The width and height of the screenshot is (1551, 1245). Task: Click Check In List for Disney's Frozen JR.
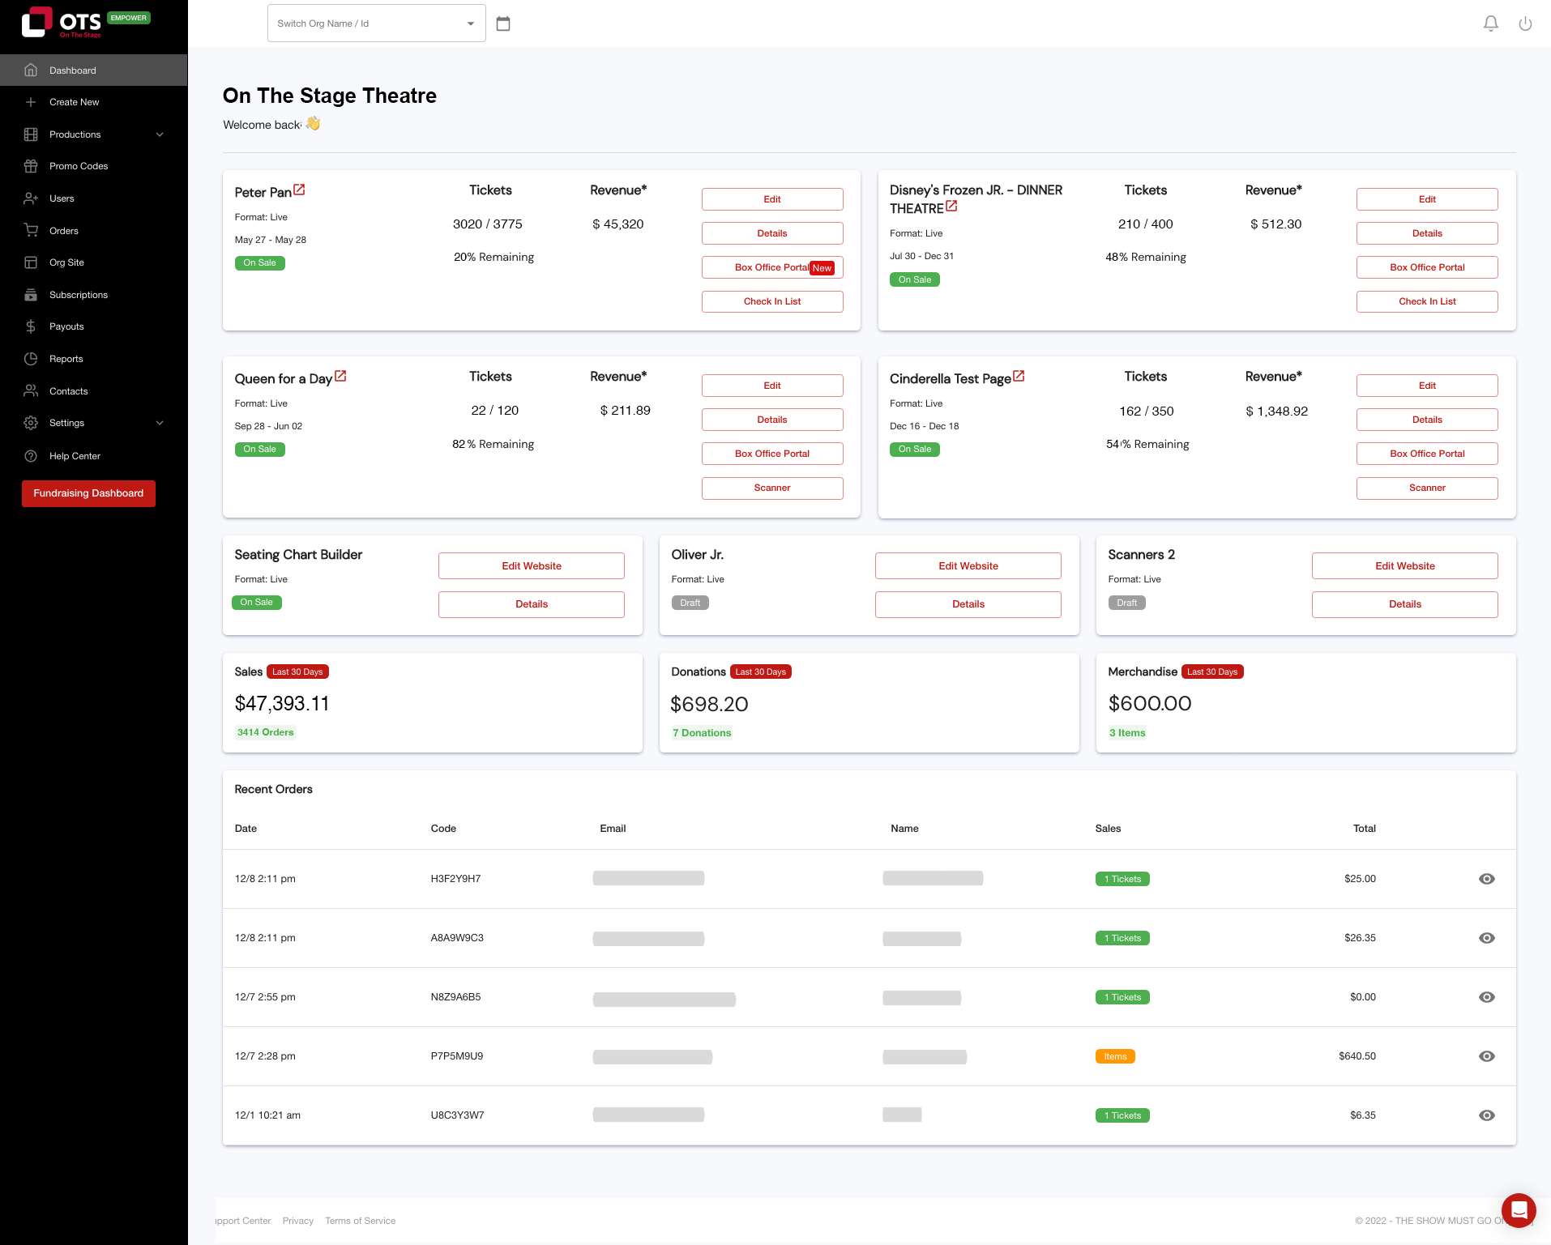tap(1427, 301)
